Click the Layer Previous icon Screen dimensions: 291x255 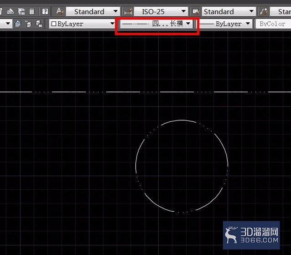(28, 24)
